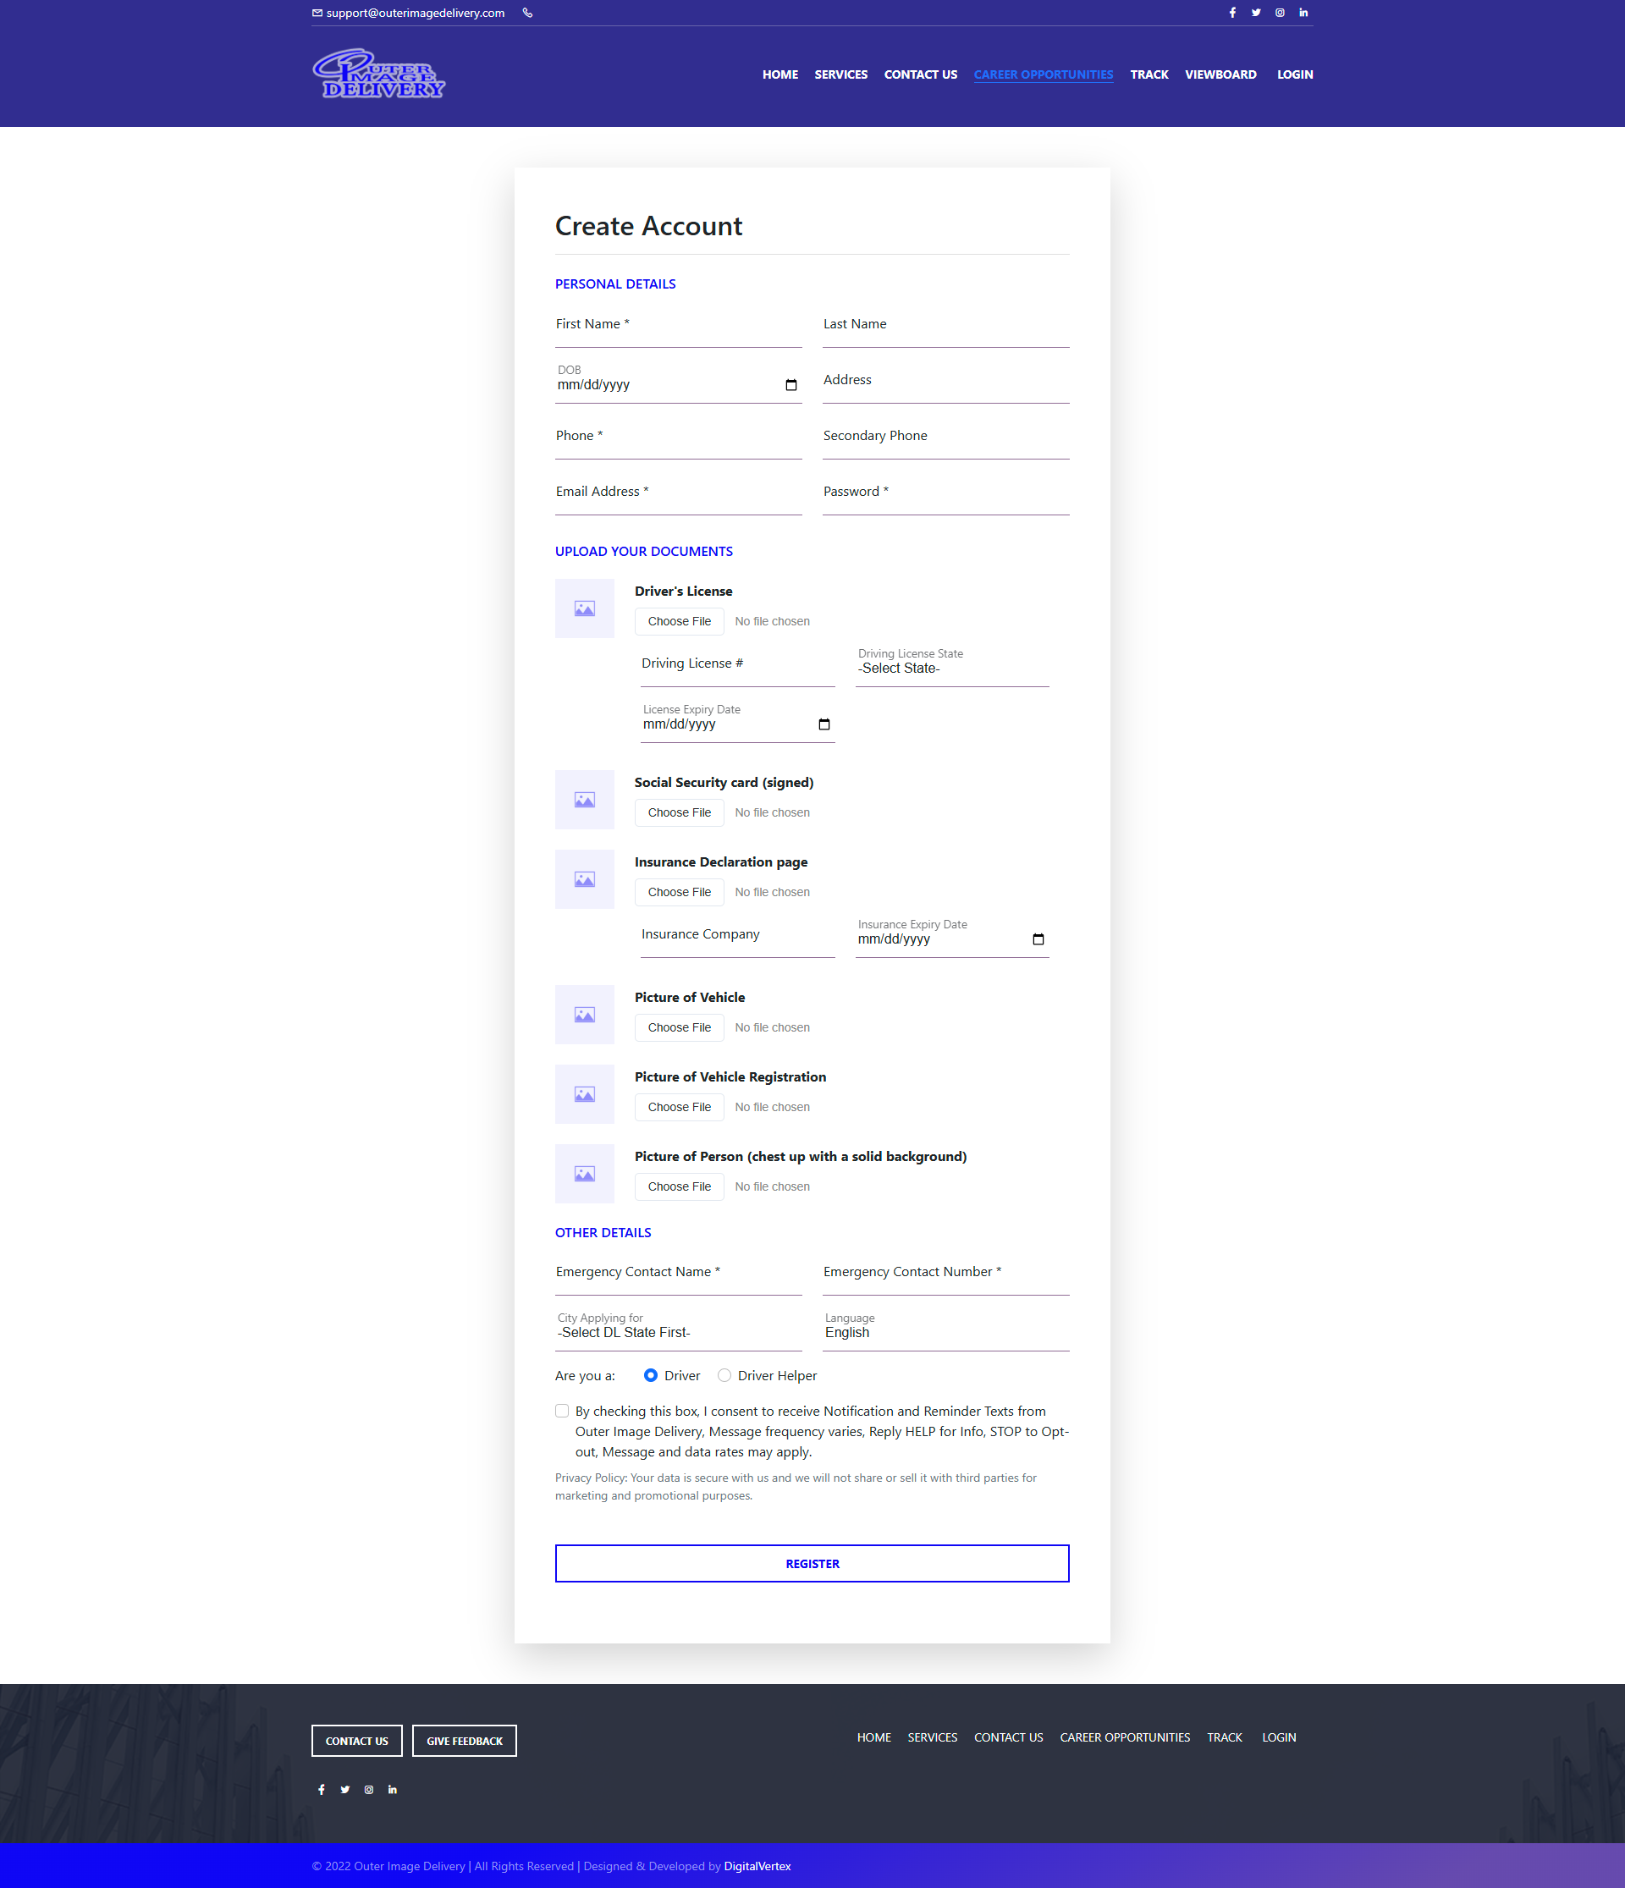Go to the SERVICES menu item
The image size is (1625, 1888).
tap(840, 74)
